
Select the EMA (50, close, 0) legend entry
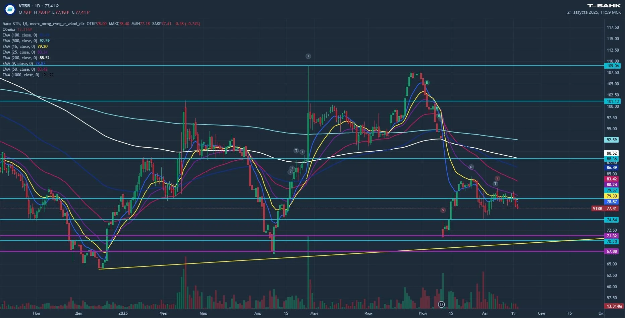[25, 69]
